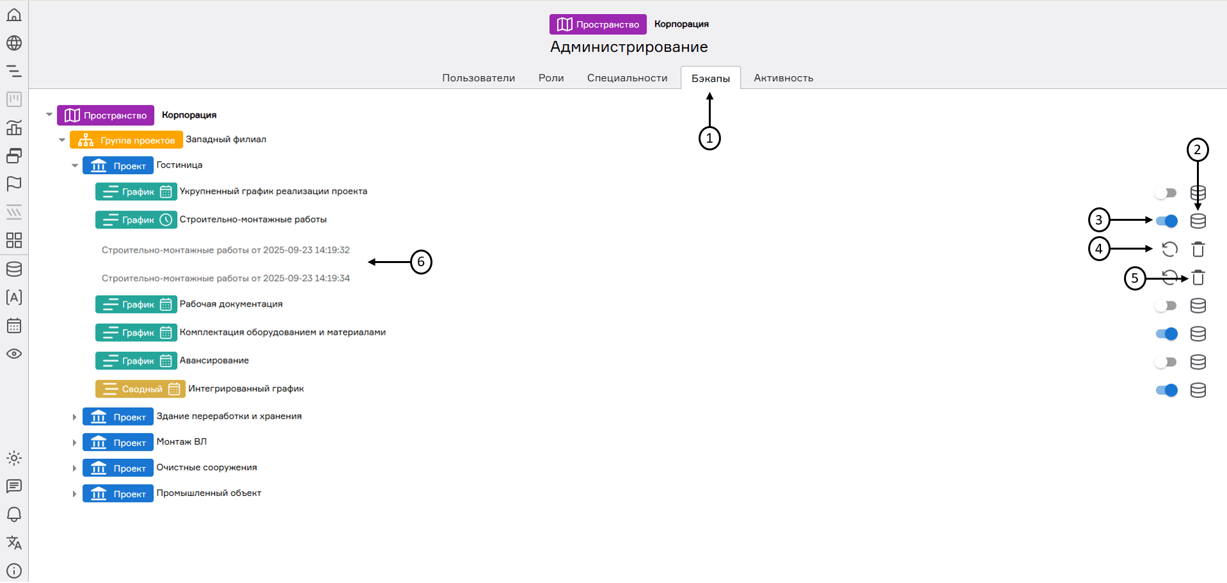The image size is (1227, 583).
Task: Delete backup dated 2025-09-23 14:19:34
Action: (1198, 278)
